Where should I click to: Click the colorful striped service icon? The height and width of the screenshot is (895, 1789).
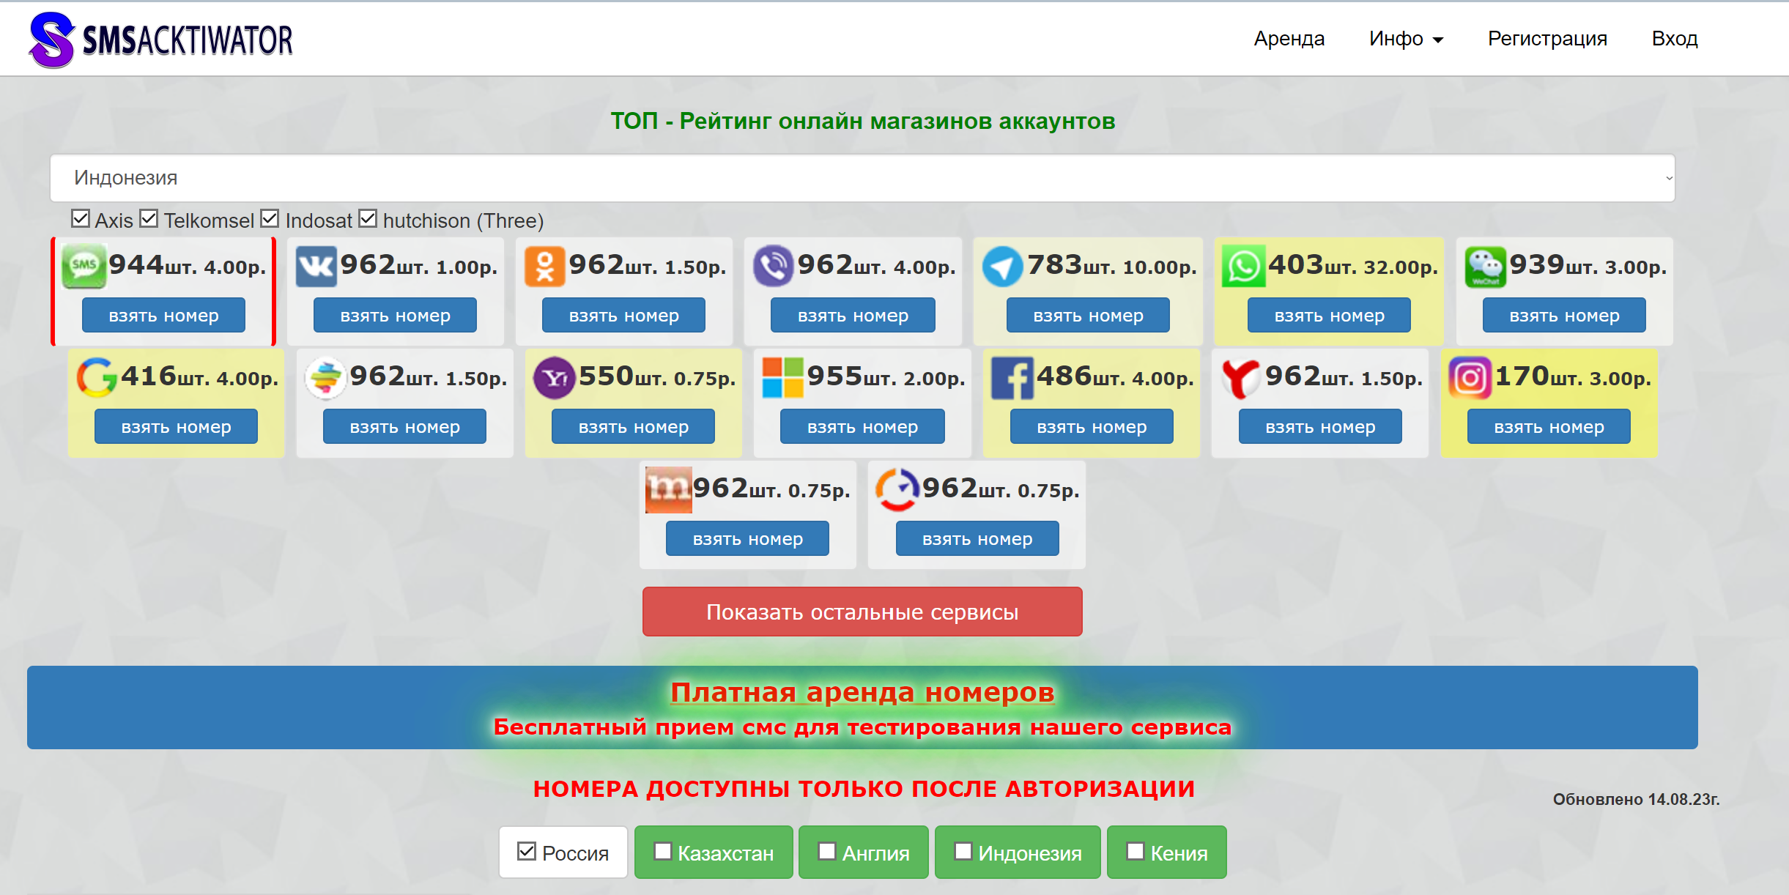(325, 378)
